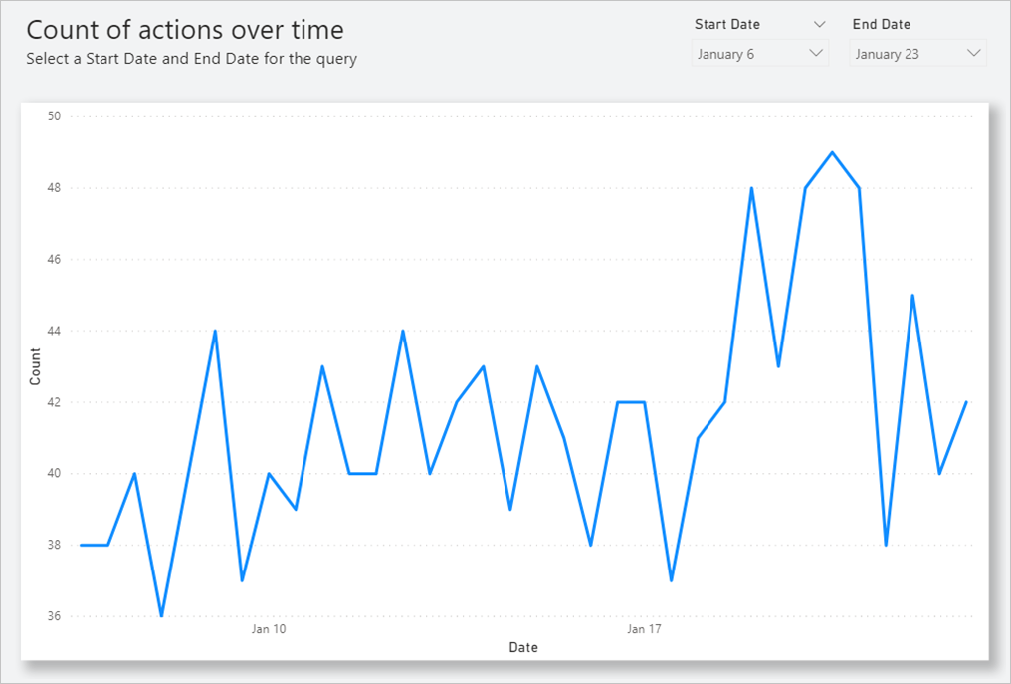Click the arrow in the January 6 box
This screenshot has width=1011, height=684.
click(x=816, y=53)
